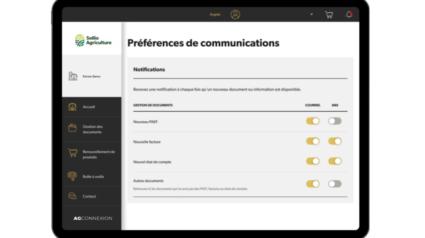Screen dimensions: 425x238
Task: Disable SMS for Nouvelle facture
Action: coord(335,141)
